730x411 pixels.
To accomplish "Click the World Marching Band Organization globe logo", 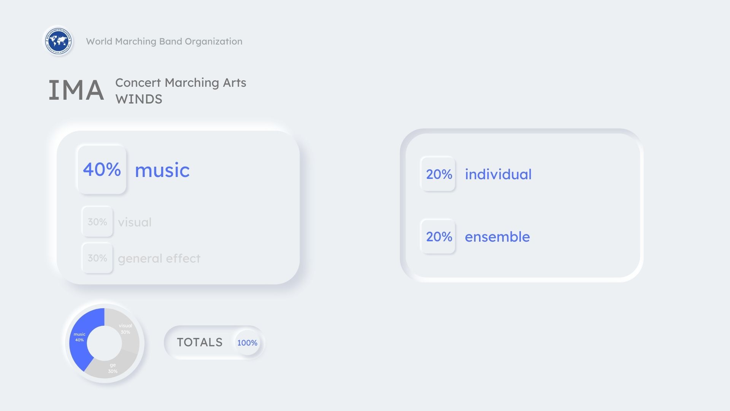I will (x=58, y=41).
